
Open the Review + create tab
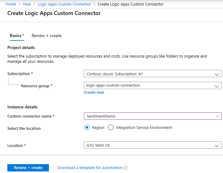pos(46,36)
